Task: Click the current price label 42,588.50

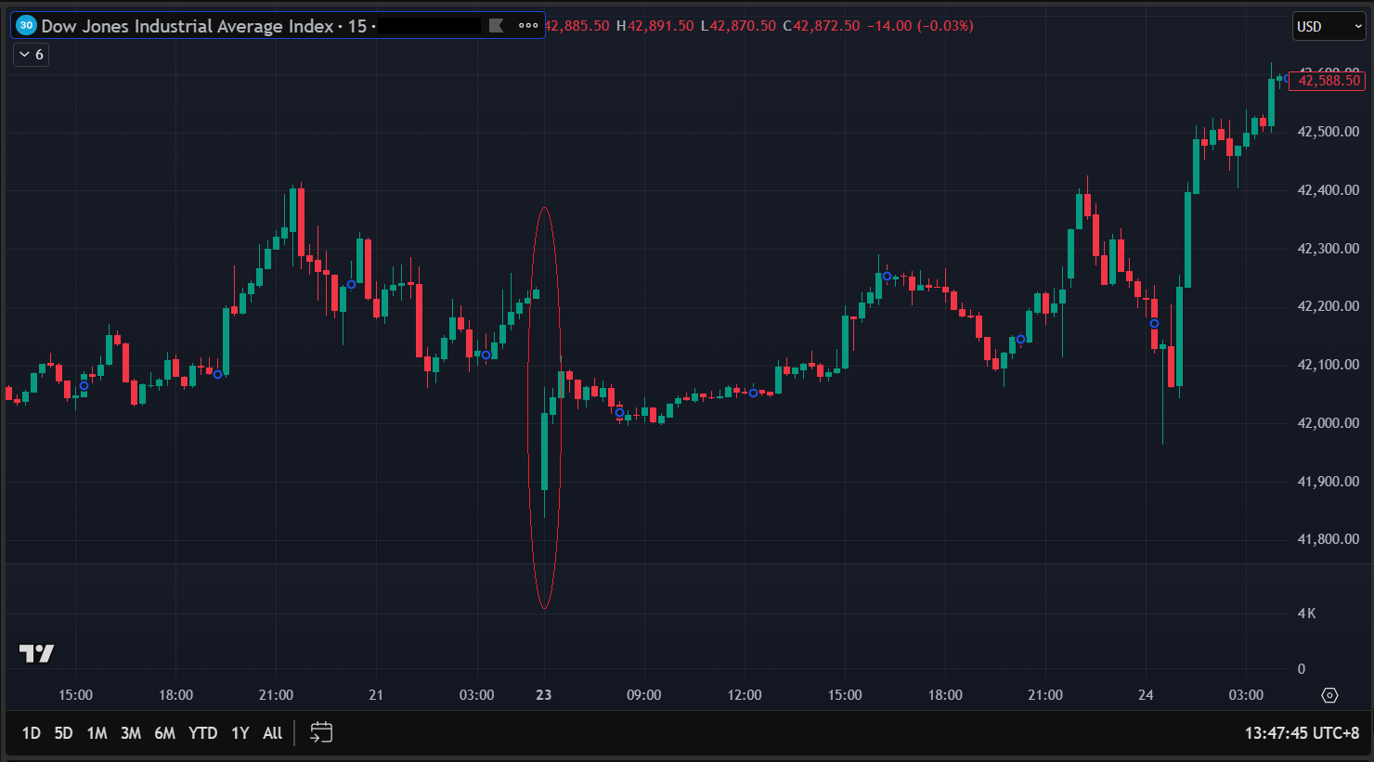Action: tap(1328, 81)
